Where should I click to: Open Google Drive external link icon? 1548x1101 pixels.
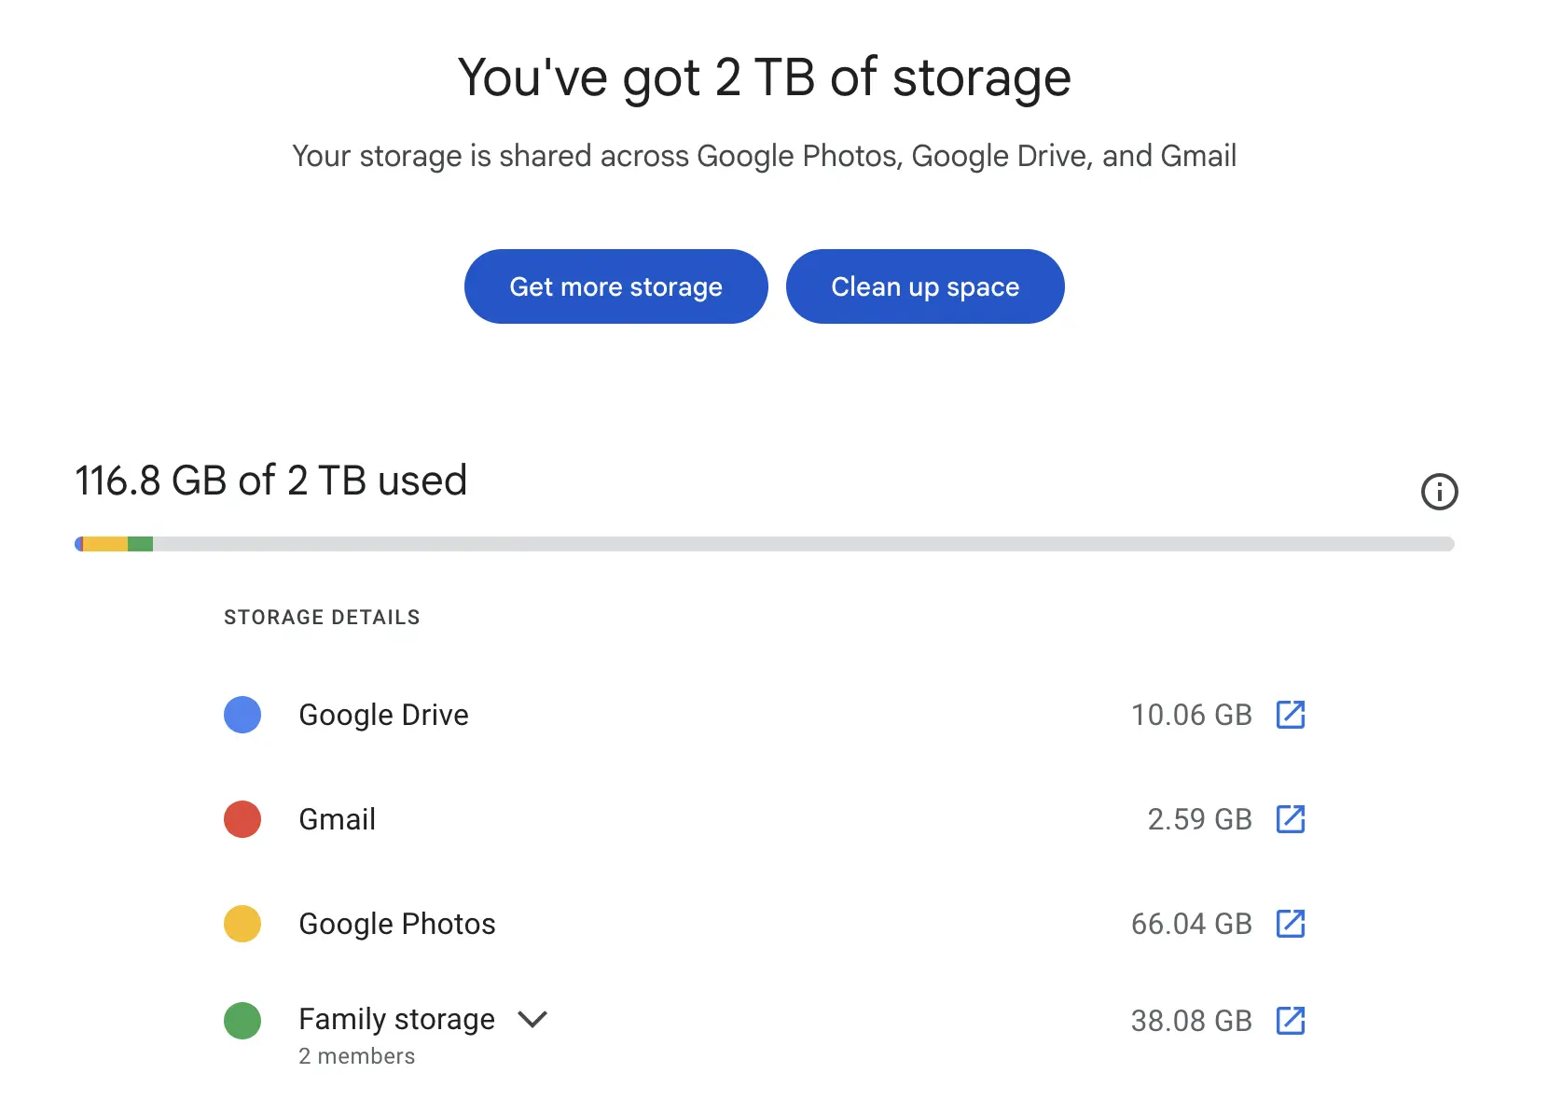tap(1291, 715)
